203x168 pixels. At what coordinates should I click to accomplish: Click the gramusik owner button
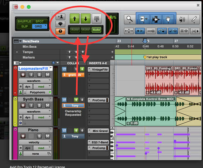pyautogui.click(x=73, y=75)
